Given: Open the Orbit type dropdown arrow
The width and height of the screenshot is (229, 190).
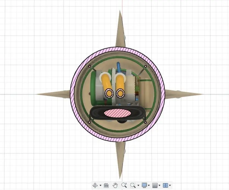Looking at the screenshot, I should [100, 185].
